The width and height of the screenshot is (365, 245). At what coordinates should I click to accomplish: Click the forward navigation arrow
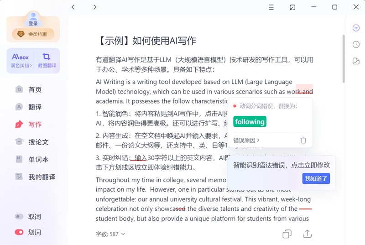pyautogui.click(x=95, y=7)
